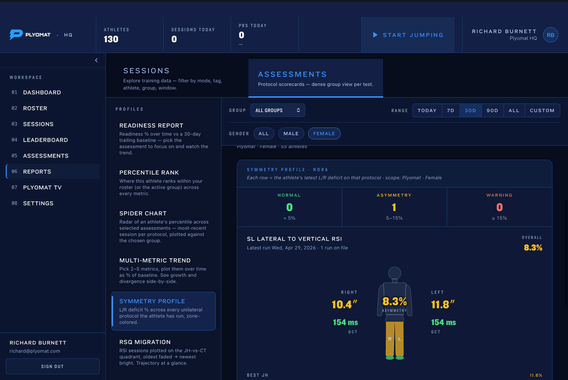Choose the Custom range

click(x=542, y=111)
